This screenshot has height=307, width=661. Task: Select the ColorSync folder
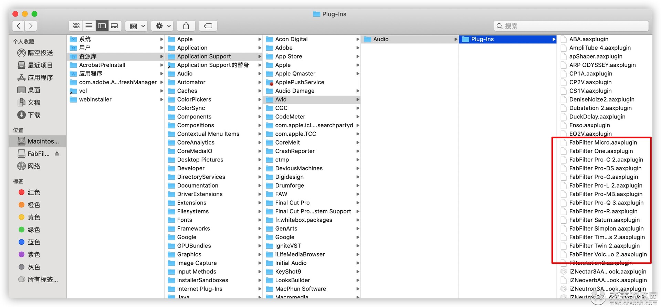(x=214, y=108)
